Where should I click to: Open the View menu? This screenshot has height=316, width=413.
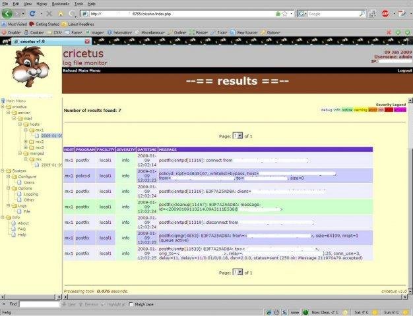28,4
